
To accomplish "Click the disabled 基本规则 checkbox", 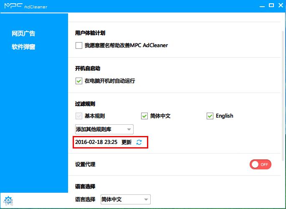I will coord(79,116).
